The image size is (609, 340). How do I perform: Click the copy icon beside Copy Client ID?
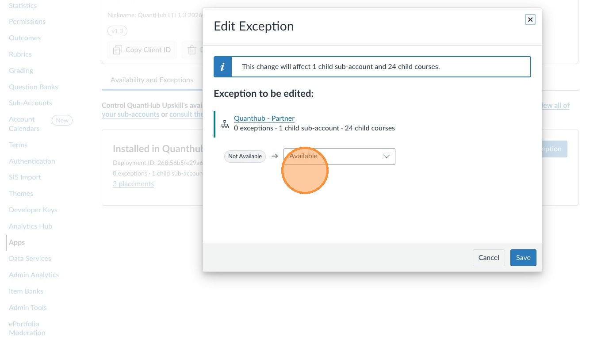117,50
